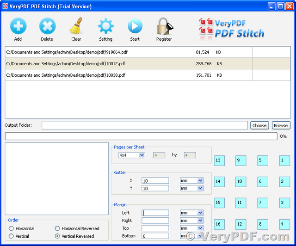Click the title bar app icon

coord(5,6)
